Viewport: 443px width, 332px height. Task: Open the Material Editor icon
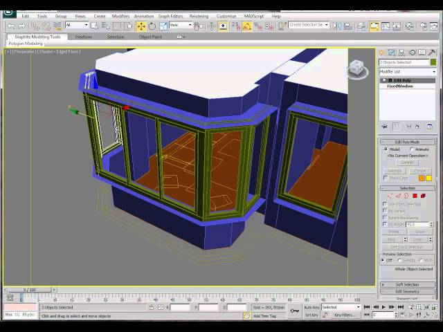point(410,26)
